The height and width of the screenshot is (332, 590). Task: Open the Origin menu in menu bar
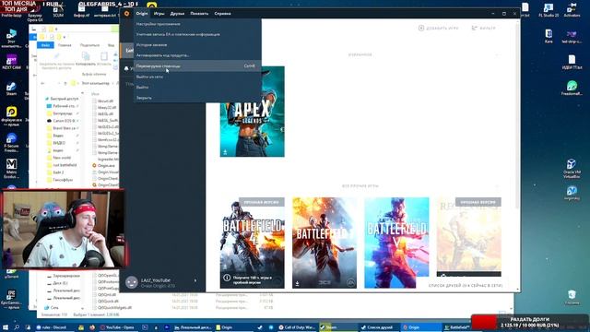click(x=142, y=14)
